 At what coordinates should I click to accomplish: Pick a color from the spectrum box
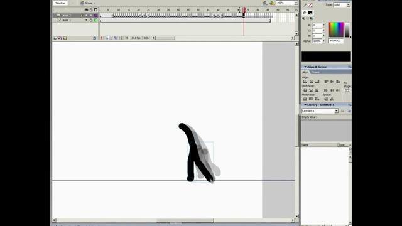(336, 30)
